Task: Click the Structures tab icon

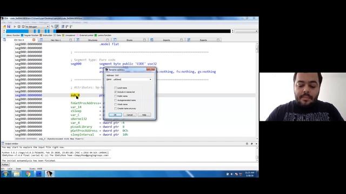Action: [x=78, y=40]
